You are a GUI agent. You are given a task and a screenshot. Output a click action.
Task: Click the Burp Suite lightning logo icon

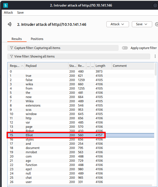coord(5,5)
